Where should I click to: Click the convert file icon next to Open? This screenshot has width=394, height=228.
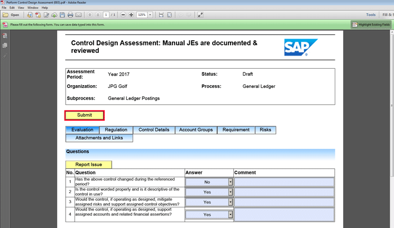[30, 15]
